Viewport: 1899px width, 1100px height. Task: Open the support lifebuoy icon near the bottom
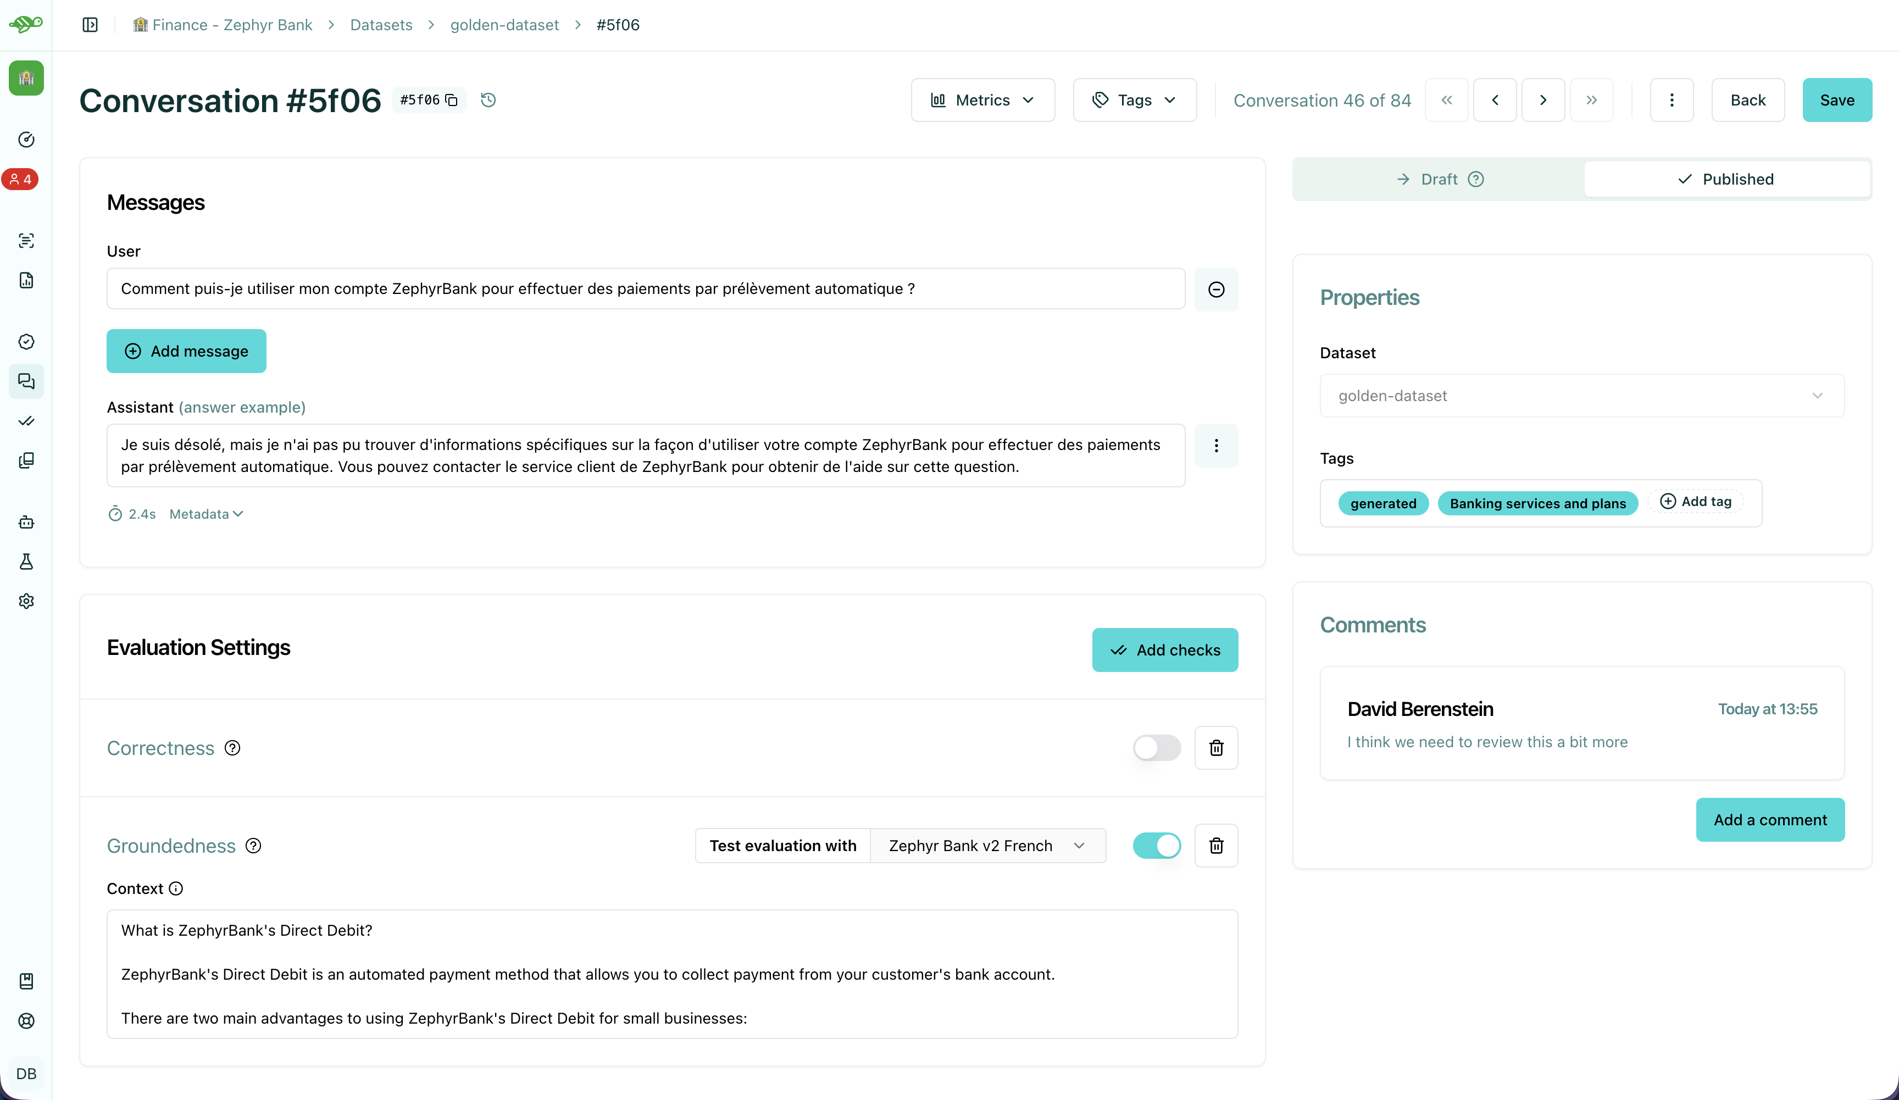click(x=26, y=1021)
